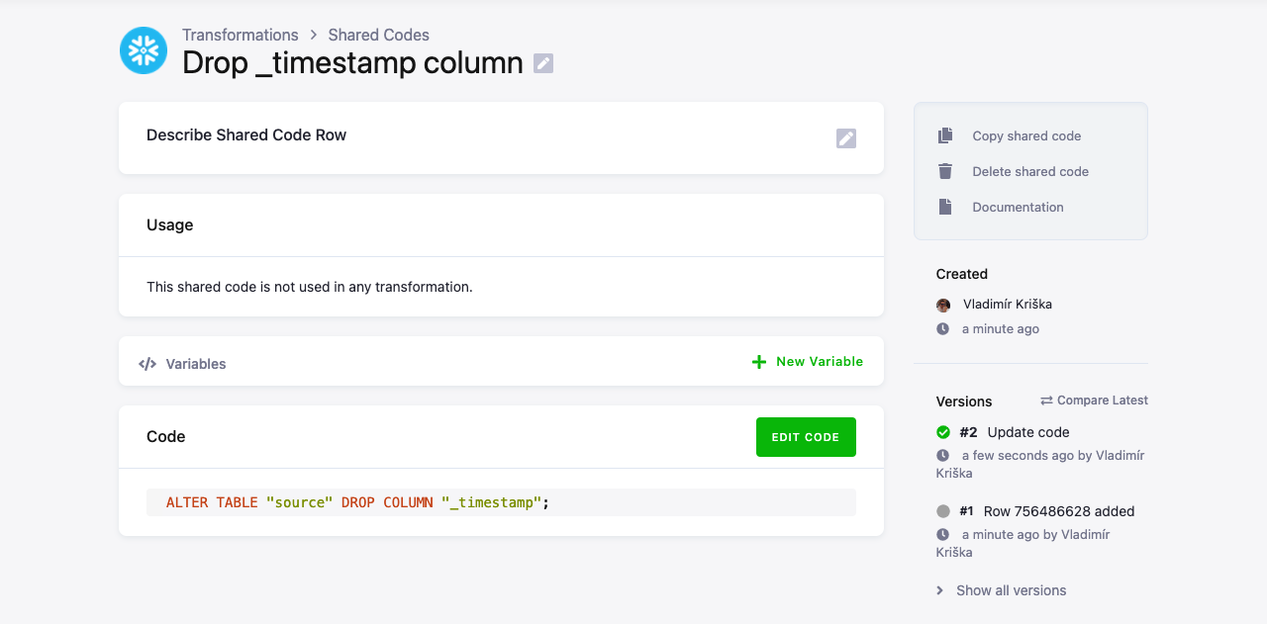Edit the Describe Shared Code Row description
This screenshot has height=624, width=1267.
[846, 138]
